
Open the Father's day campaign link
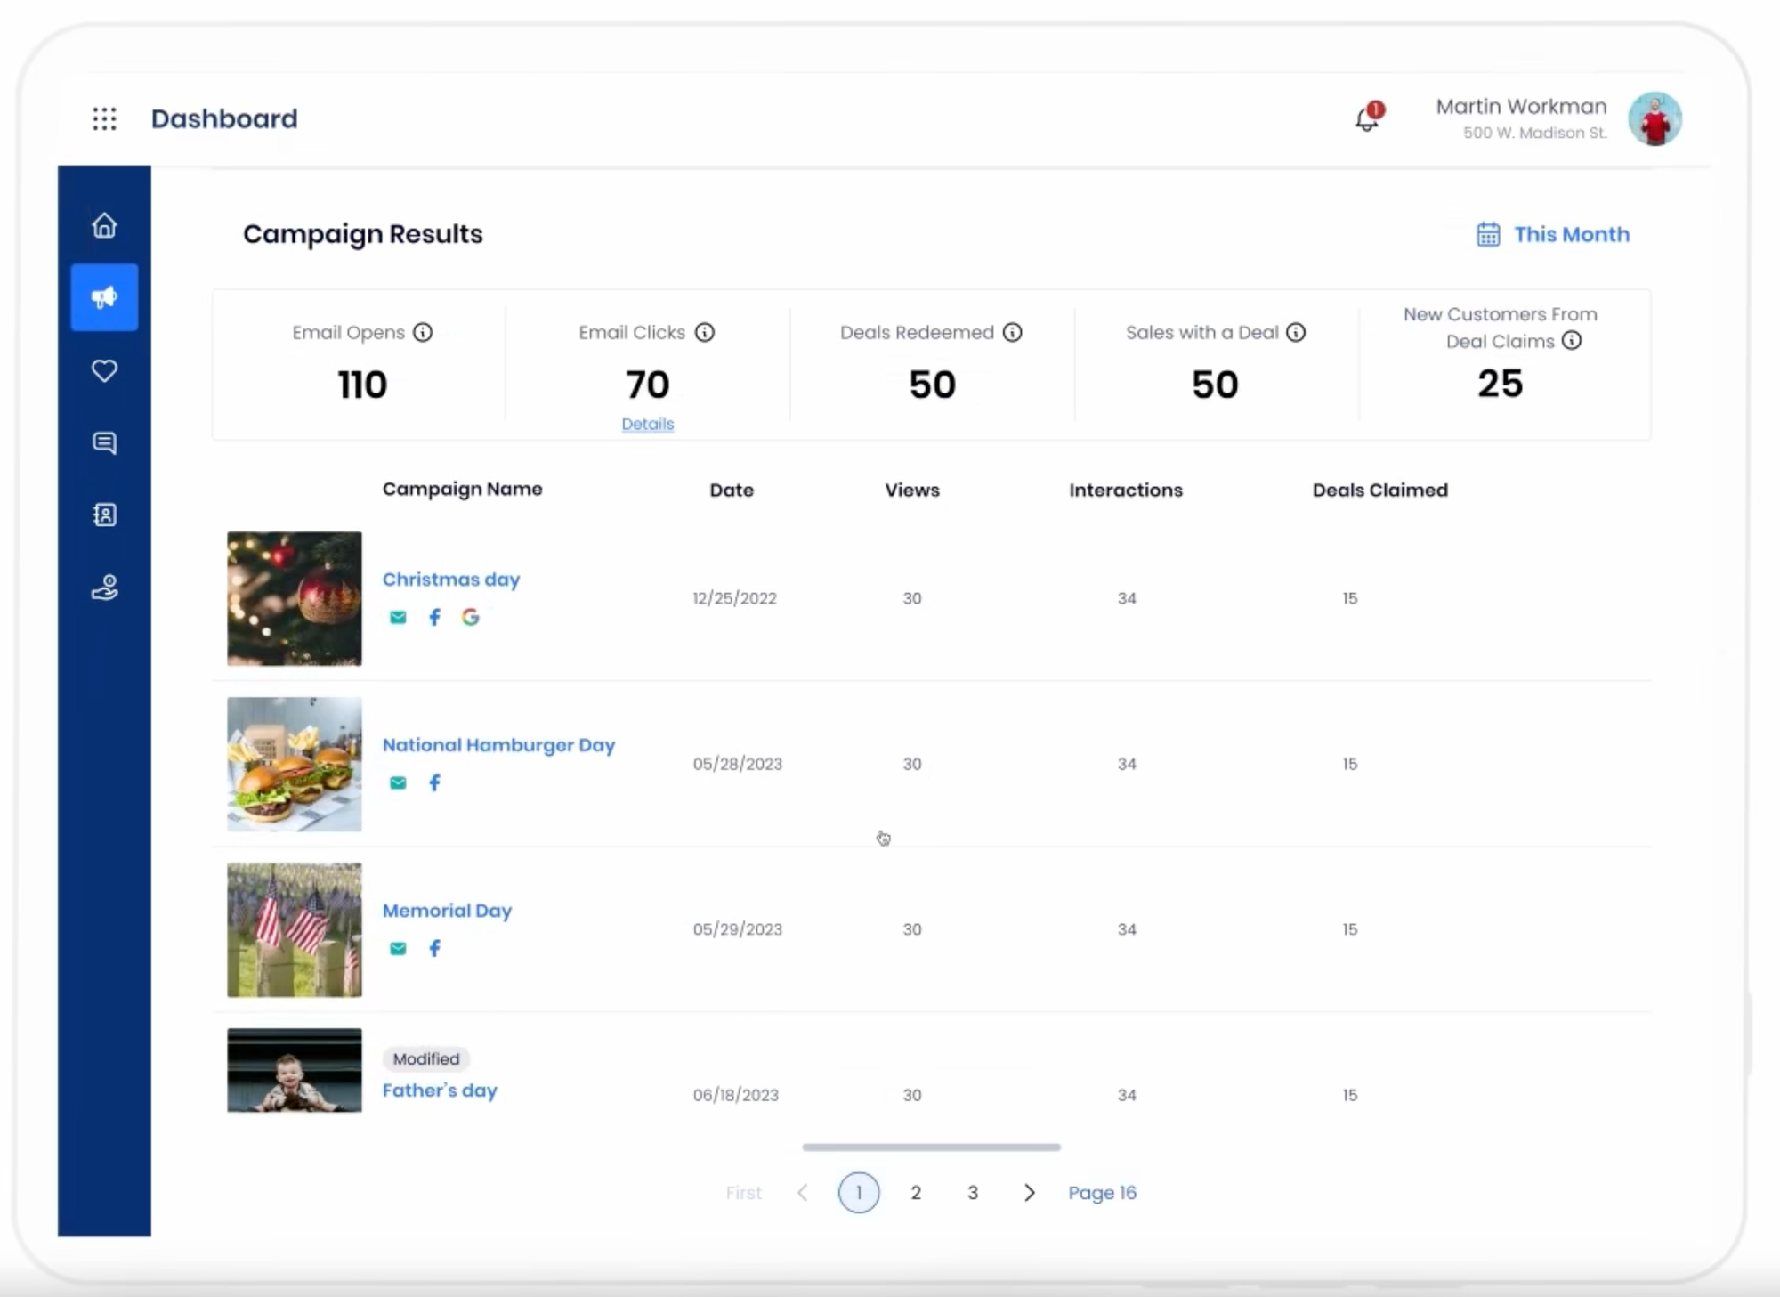pyautogui.click(x=439, y=1090)
